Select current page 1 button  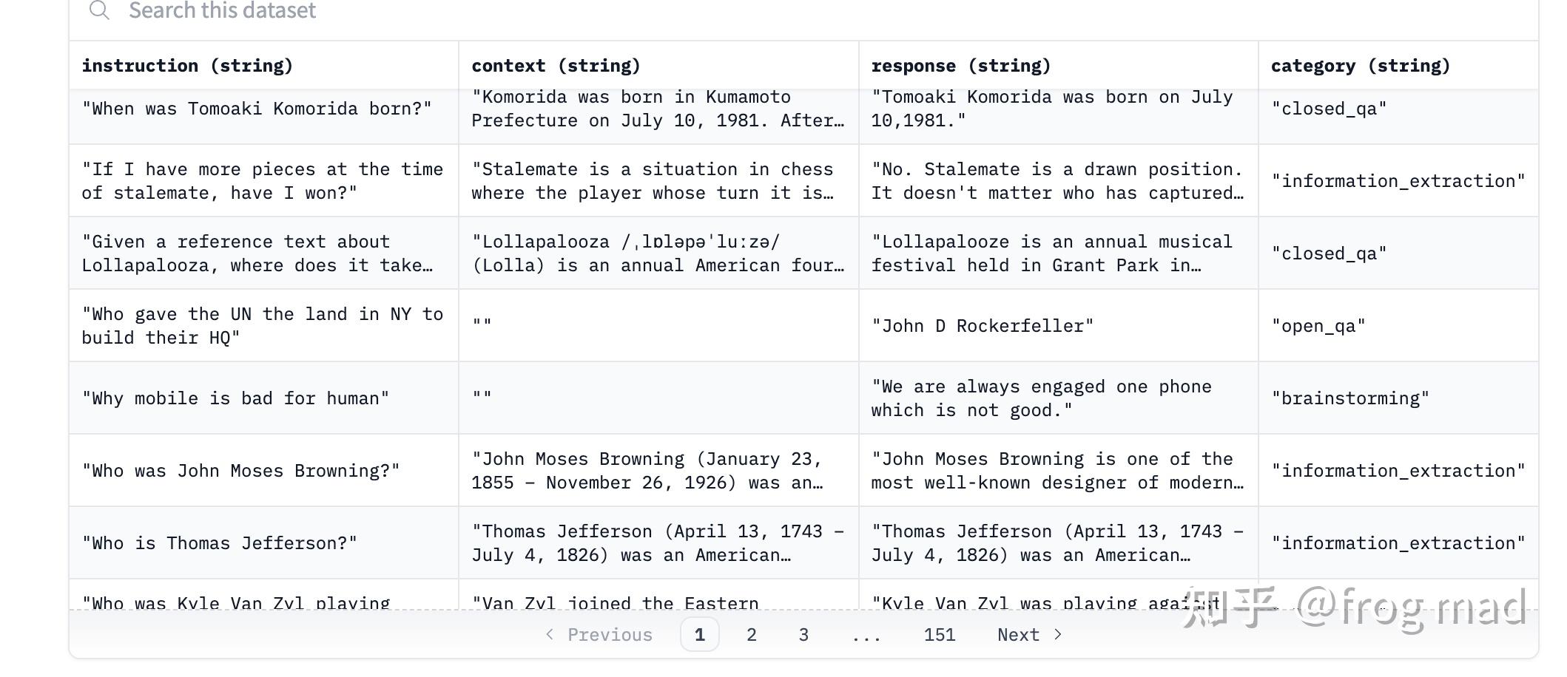click(699, 635)
